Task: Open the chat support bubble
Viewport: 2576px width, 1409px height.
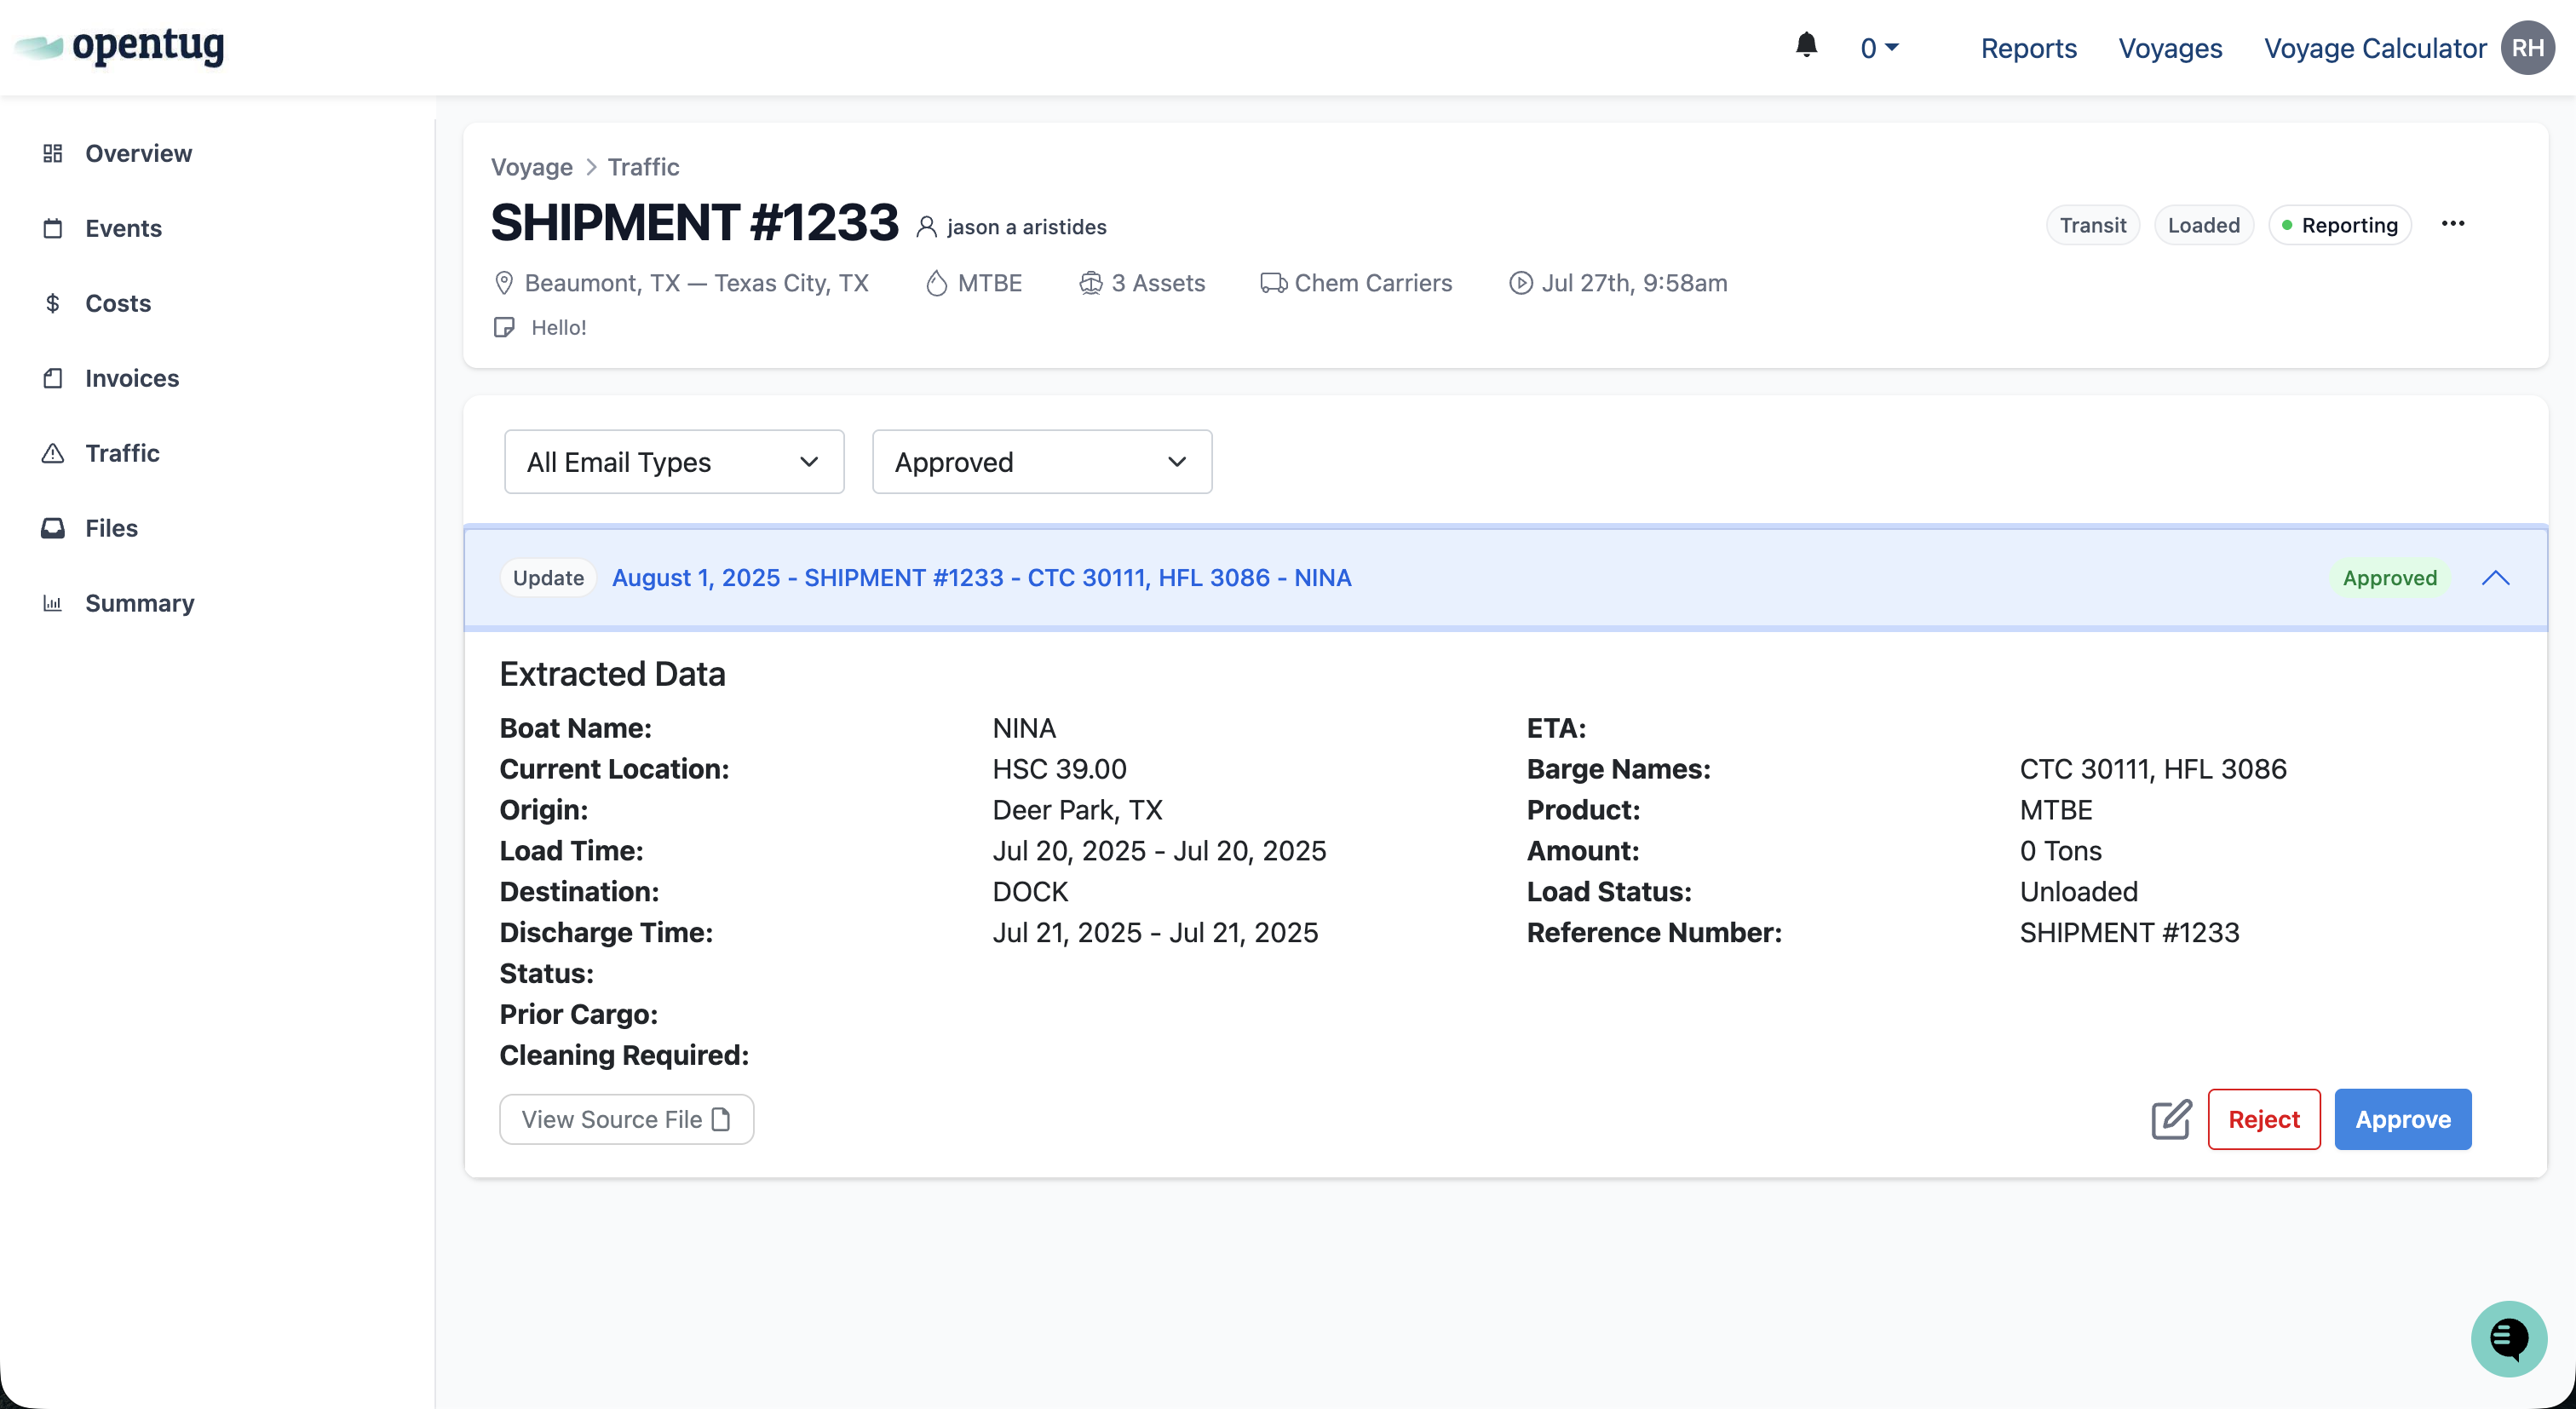Action: pos(2508,1338)
